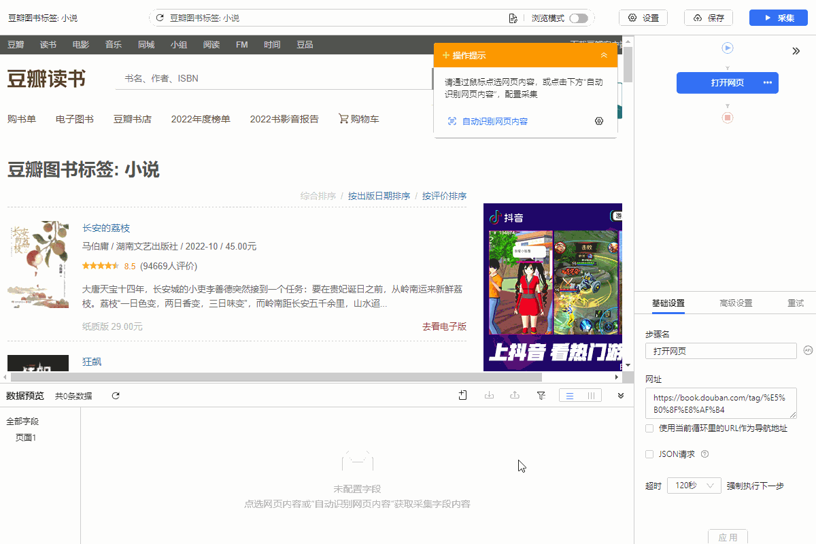This screenshot has width=816, height=544.
Task: Click the 网址 URL text area
Action: pyautogui.click(x=721, y=403)
